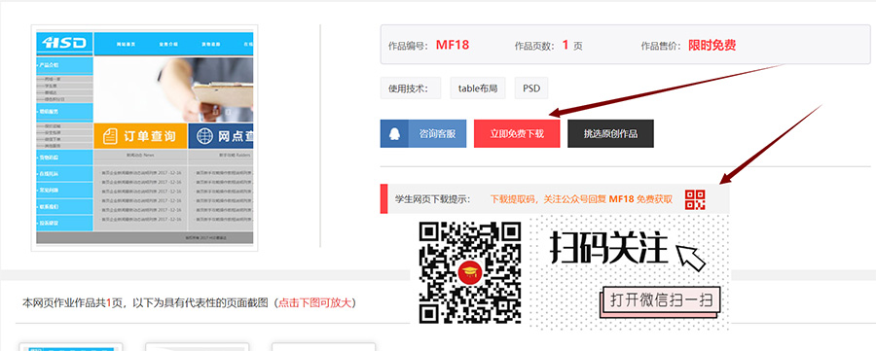Image resolution: width=876 pixels, height=351 pixels.
Task: Click the small red QR code icon
Action: [695, 199]
